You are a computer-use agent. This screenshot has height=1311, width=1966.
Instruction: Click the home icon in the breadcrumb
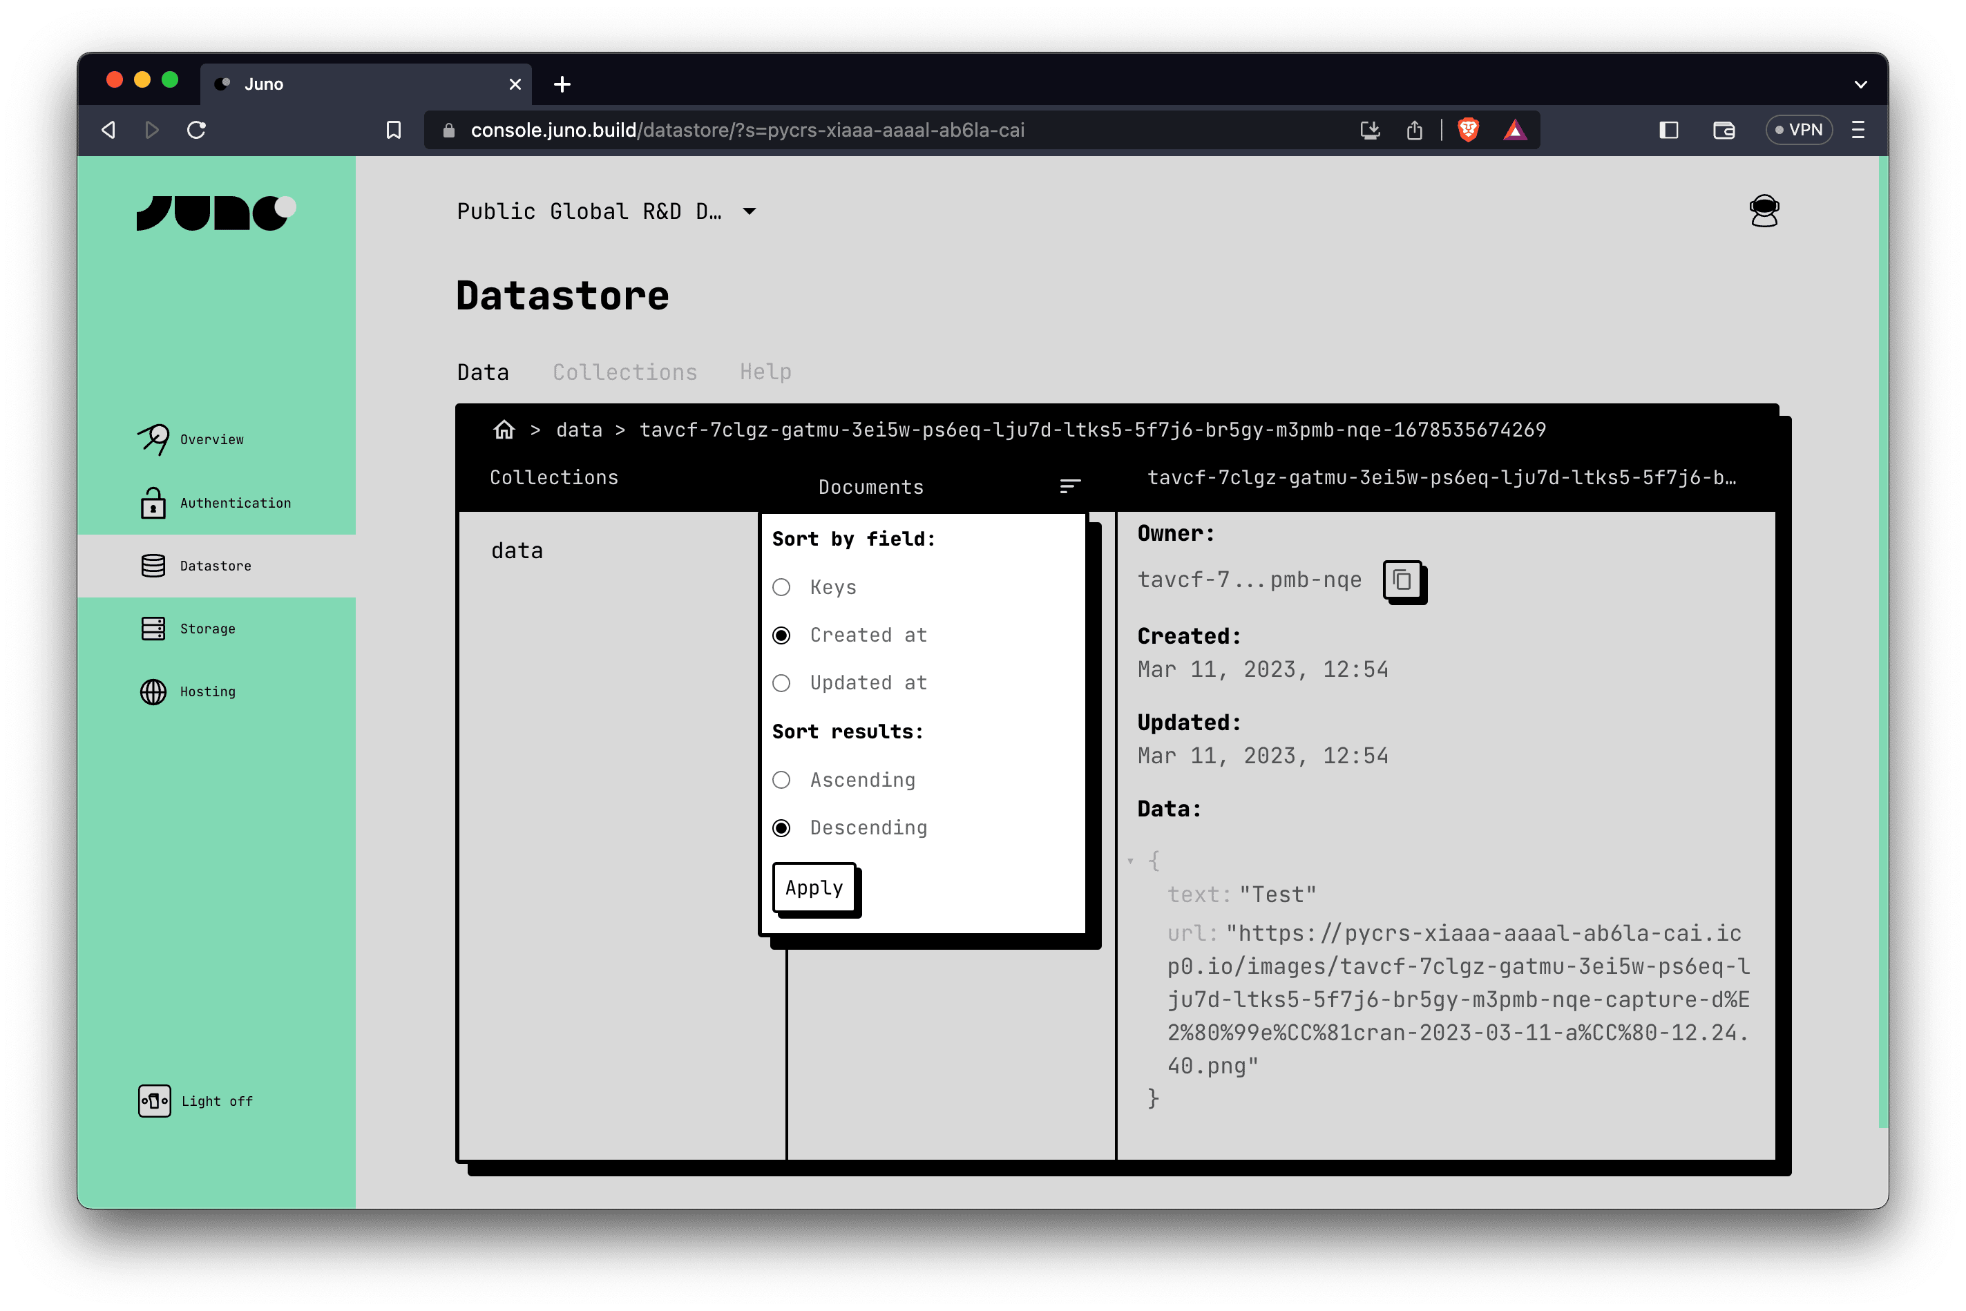504,429
